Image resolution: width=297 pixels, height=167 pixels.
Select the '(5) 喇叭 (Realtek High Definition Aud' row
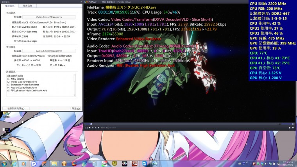(27, 91)
